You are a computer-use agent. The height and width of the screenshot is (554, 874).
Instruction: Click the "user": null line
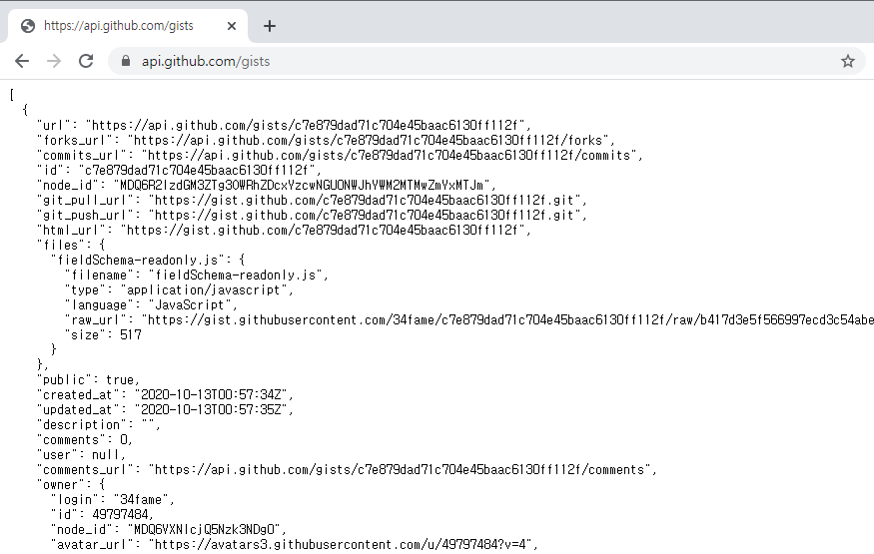coord(81,455)
